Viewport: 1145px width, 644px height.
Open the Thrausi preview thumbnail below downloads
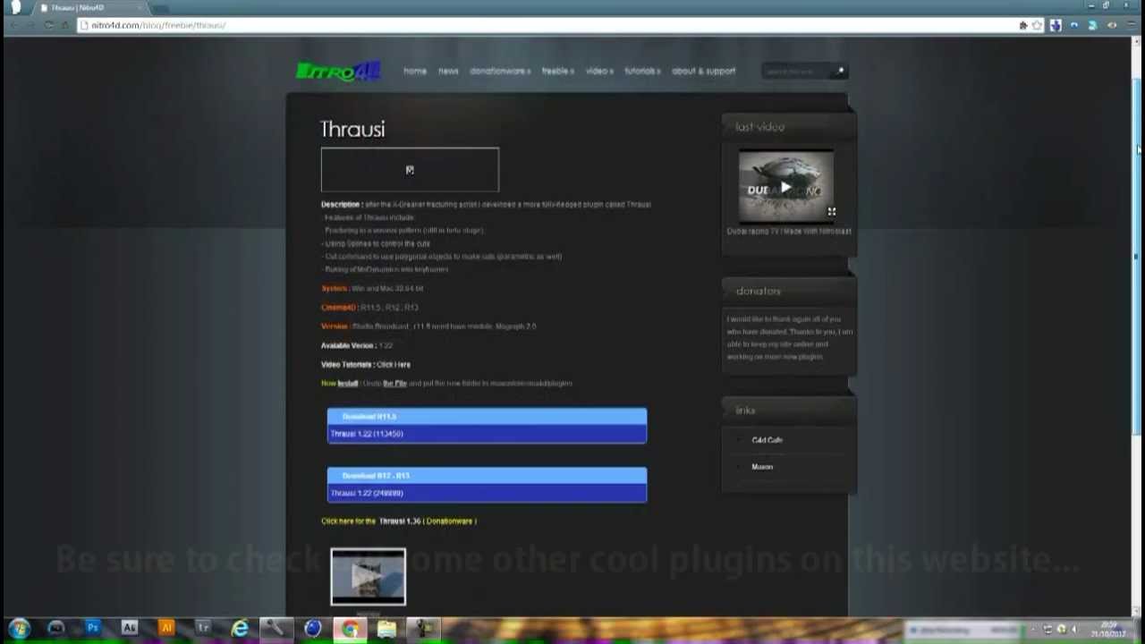(368, 577)
